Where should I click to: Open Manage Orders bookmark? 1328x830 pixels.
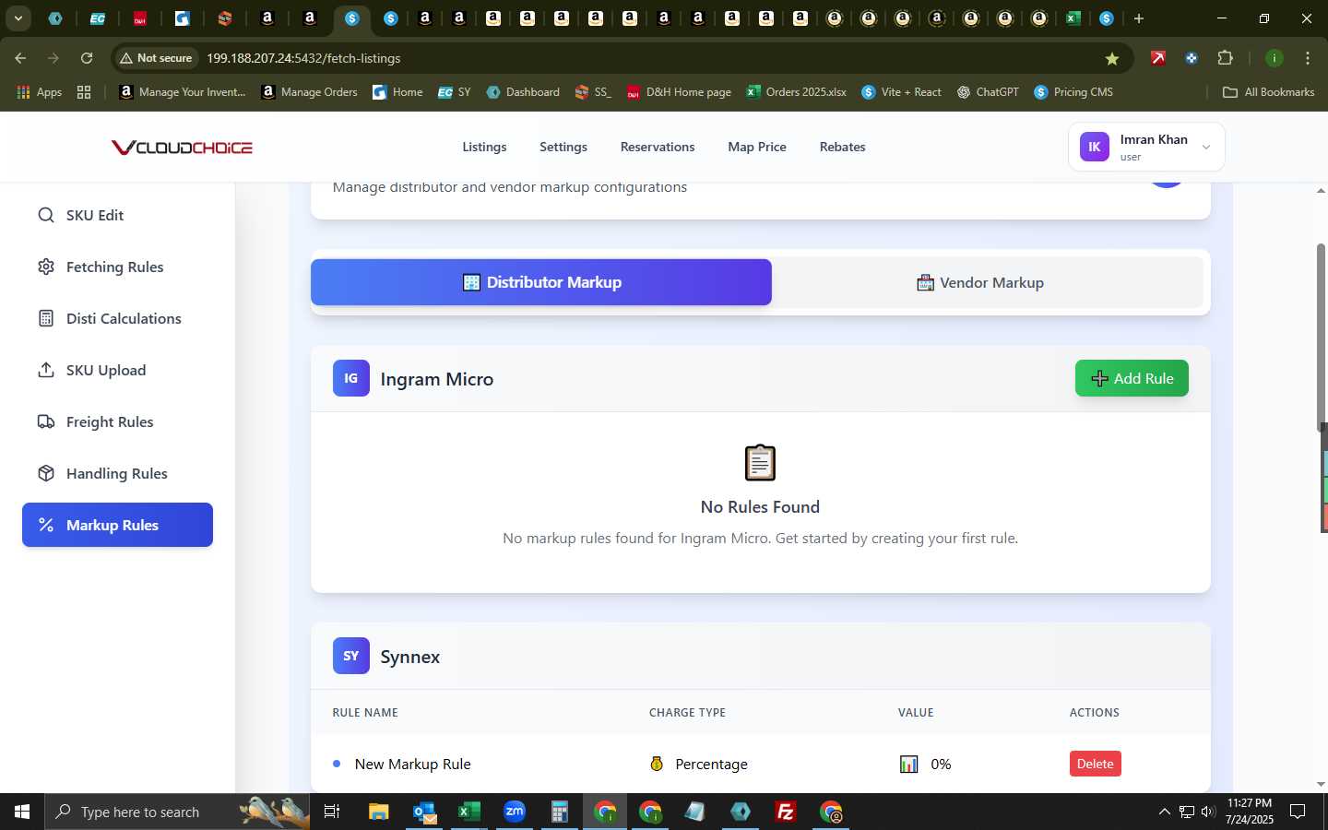[x=310, y=92]
